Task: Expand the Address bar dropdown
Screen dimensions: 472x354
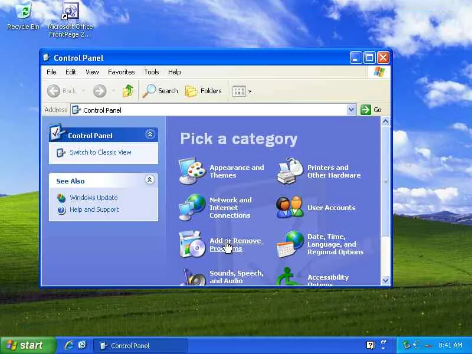Action: (351, 110)
